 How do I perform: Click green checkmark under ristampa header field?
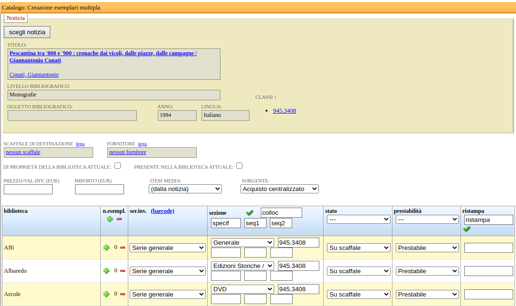point(467,229)
